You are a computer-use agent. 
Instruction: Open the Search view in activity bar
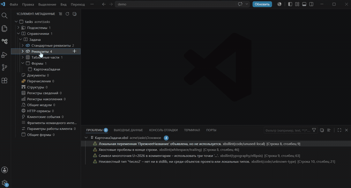coord(4,15)
